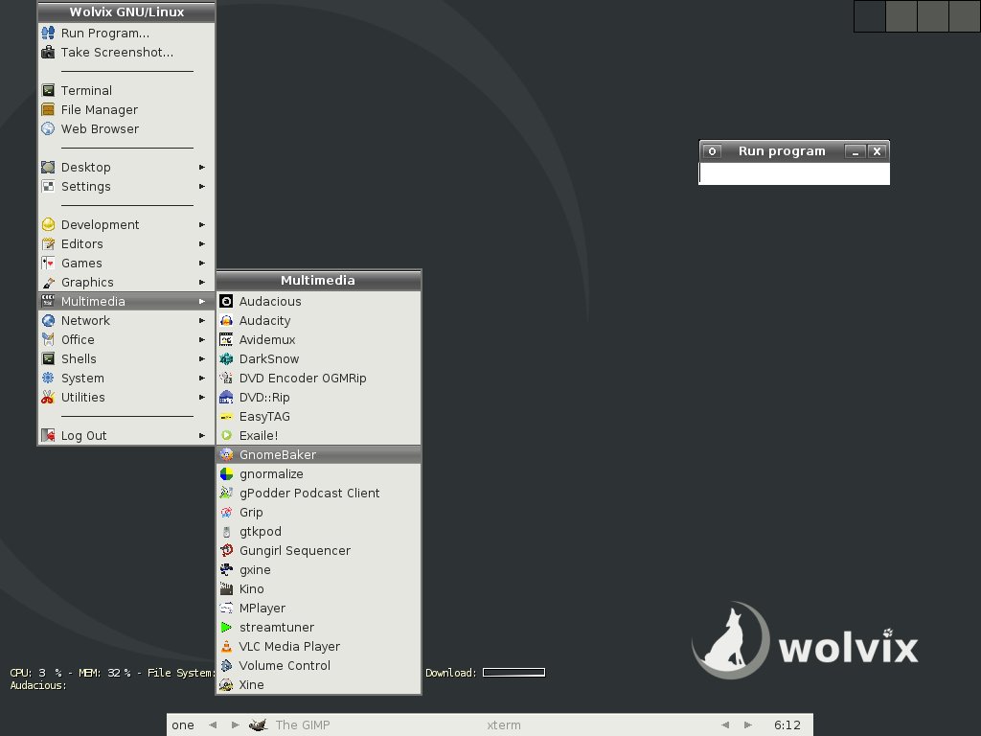Click the gtkpod icon
Viewport: 981px width, 736px height.
(x=226, y=531)
